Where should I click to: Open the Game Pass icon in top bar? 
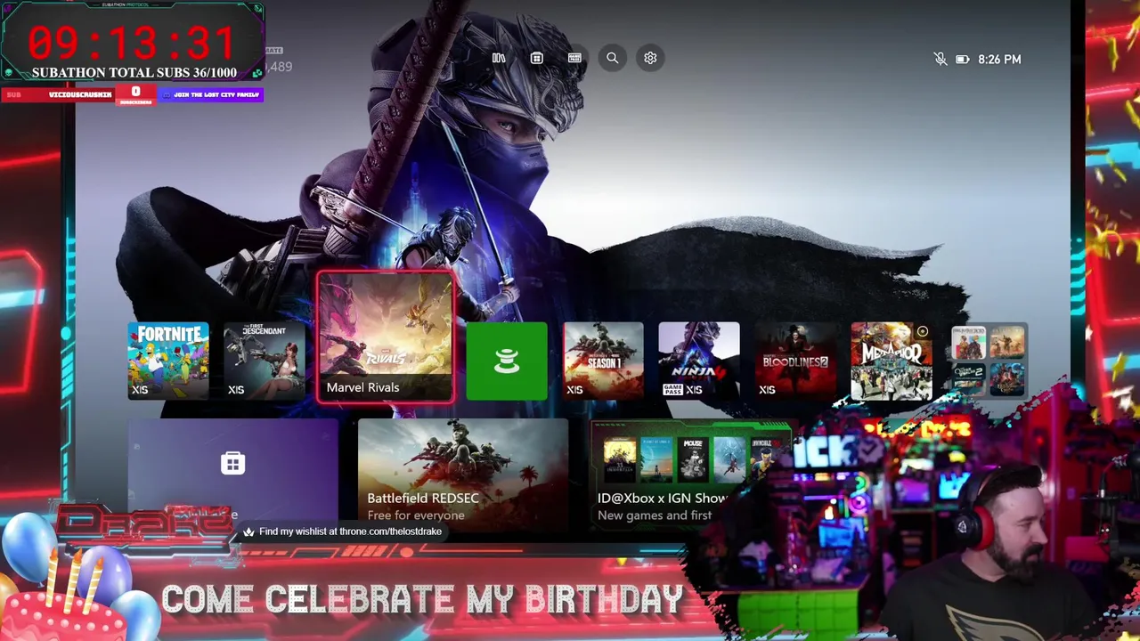point(574,58)
